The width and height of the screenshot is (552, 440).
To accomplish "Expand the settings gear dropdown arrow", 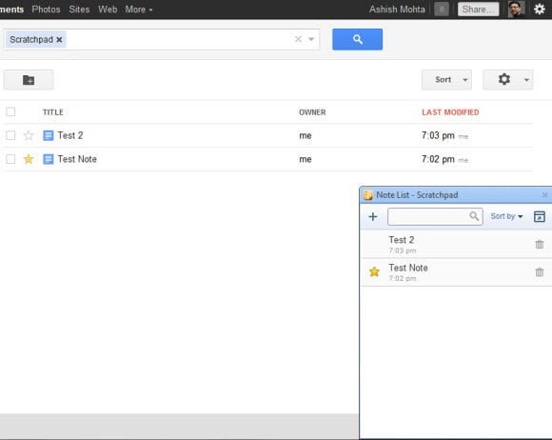I will pos(526,80).
